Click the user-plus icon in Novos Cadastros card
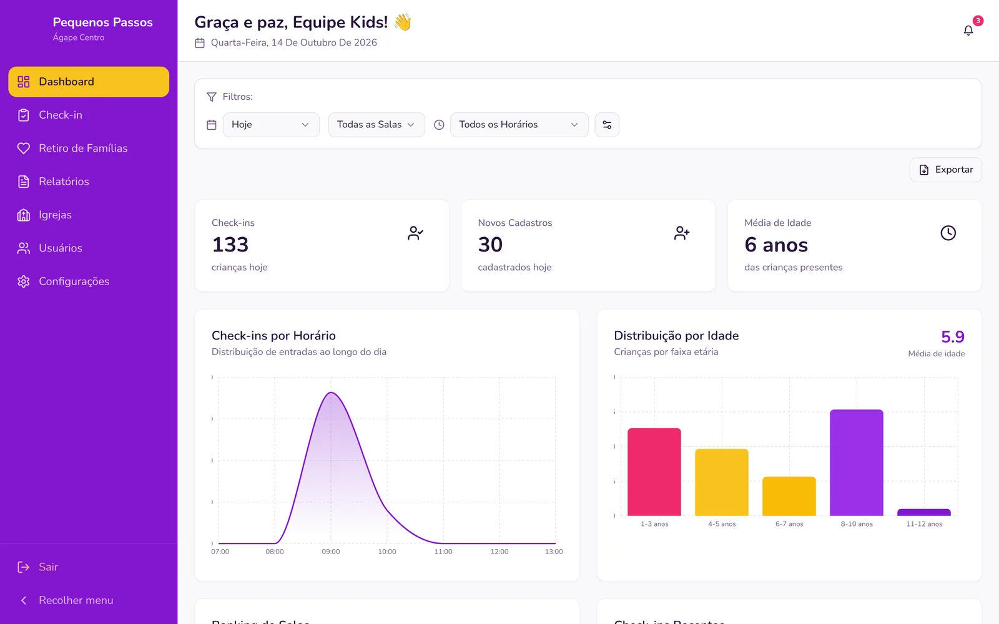The height and width of the screenshot is (624, 999). click(x=682, y=233)
